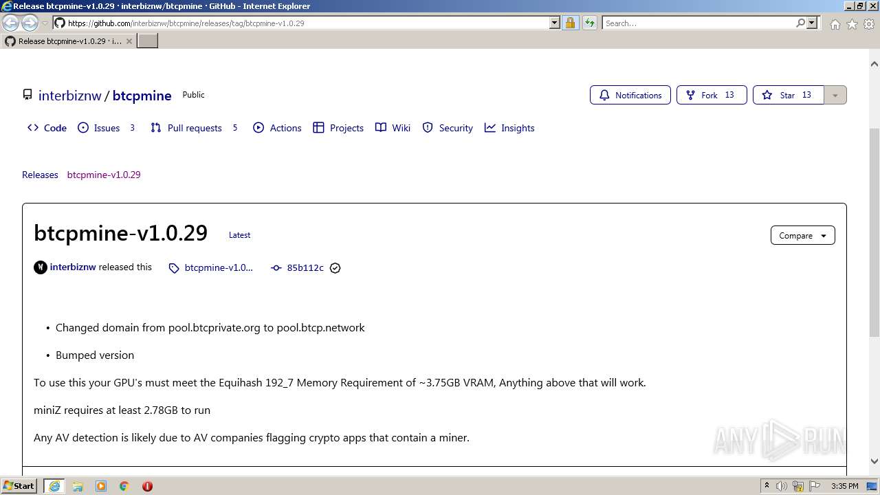Click the Latest label badge

[x=239, y=235]
